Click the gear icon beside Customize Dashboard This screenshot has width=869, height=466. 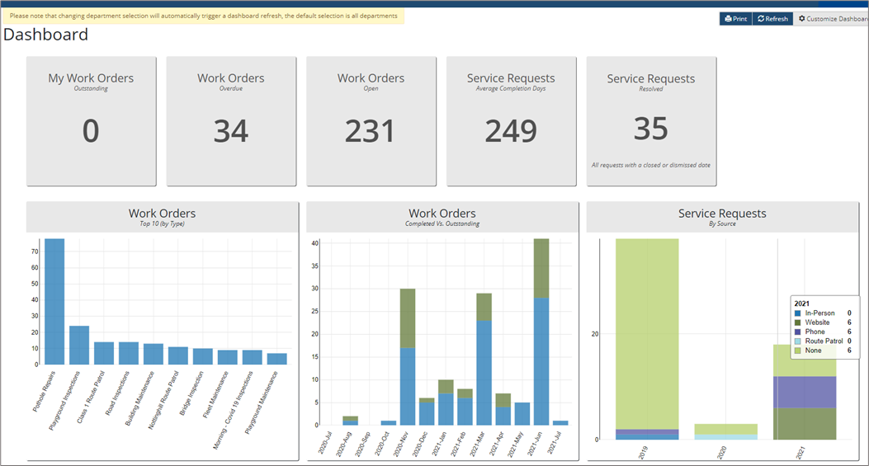[801, 19]
